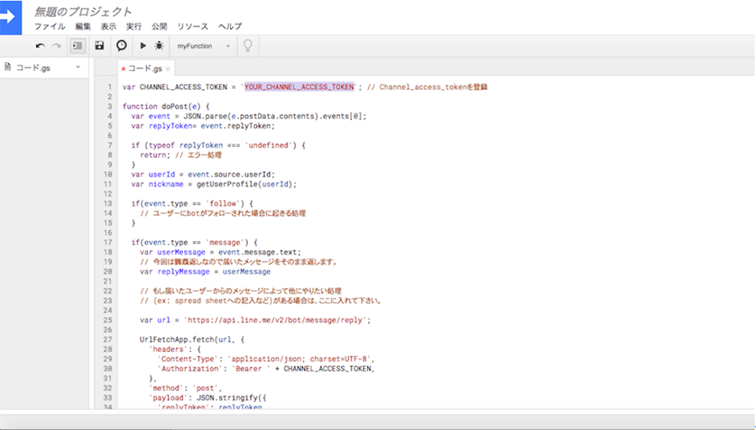Click the 'follow' string on line 13
Image resolution: width=756 pixels, height=430 pixels.
(223, 203)
